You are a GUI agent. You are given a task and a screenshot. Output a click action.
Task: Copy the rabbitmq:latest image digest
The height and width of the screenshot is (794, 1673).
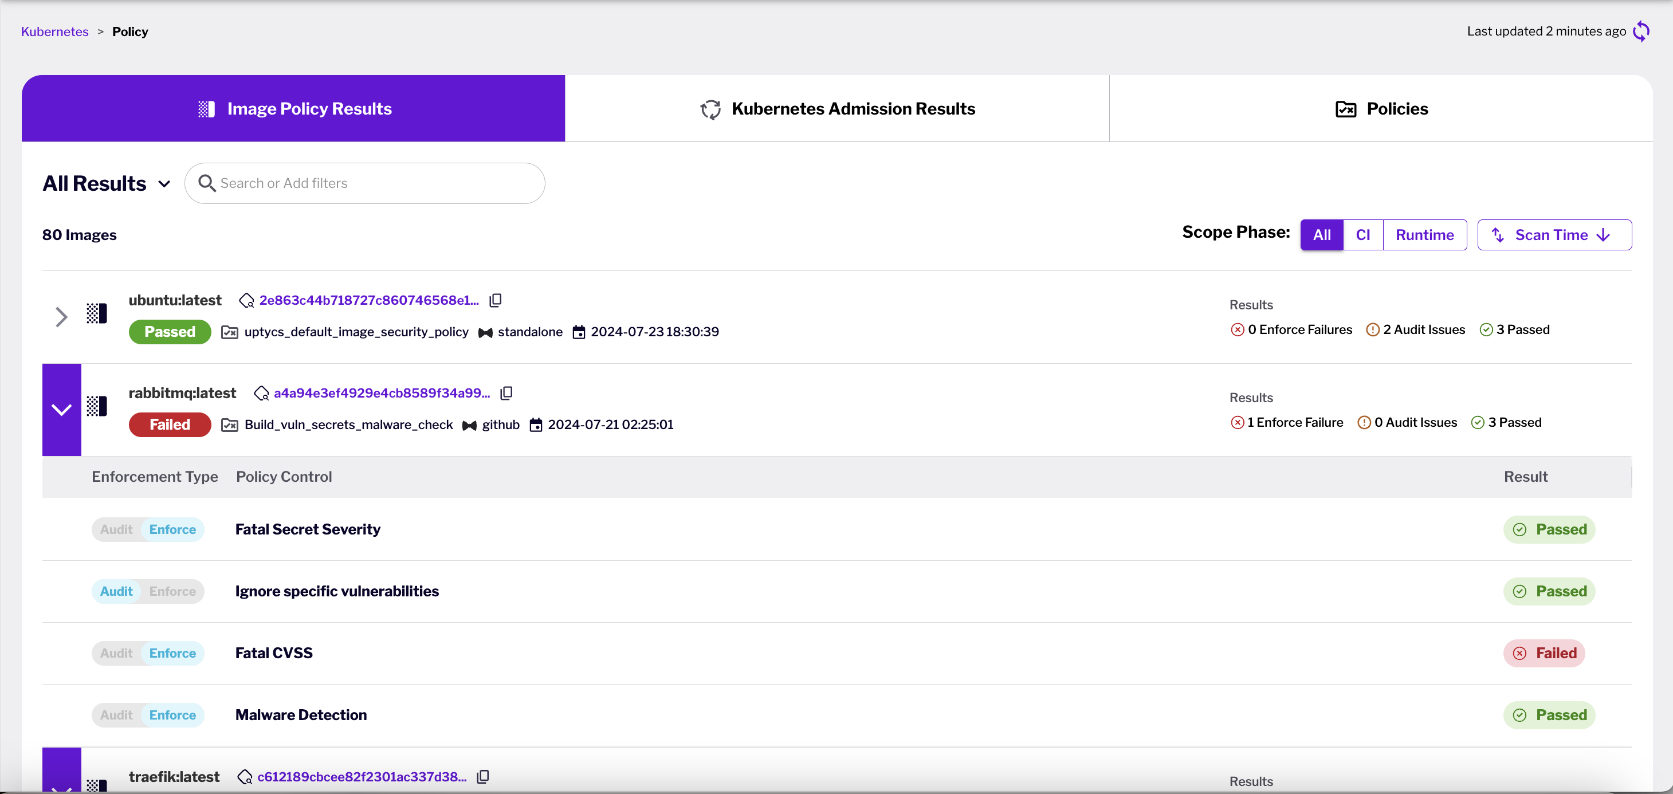click(x=506, y=393)
